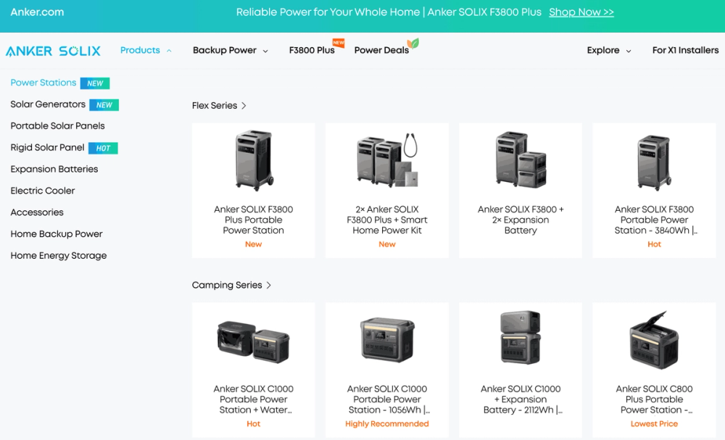Click C1000 + Expansion Battery 2112Wh image

coord(521,337)
